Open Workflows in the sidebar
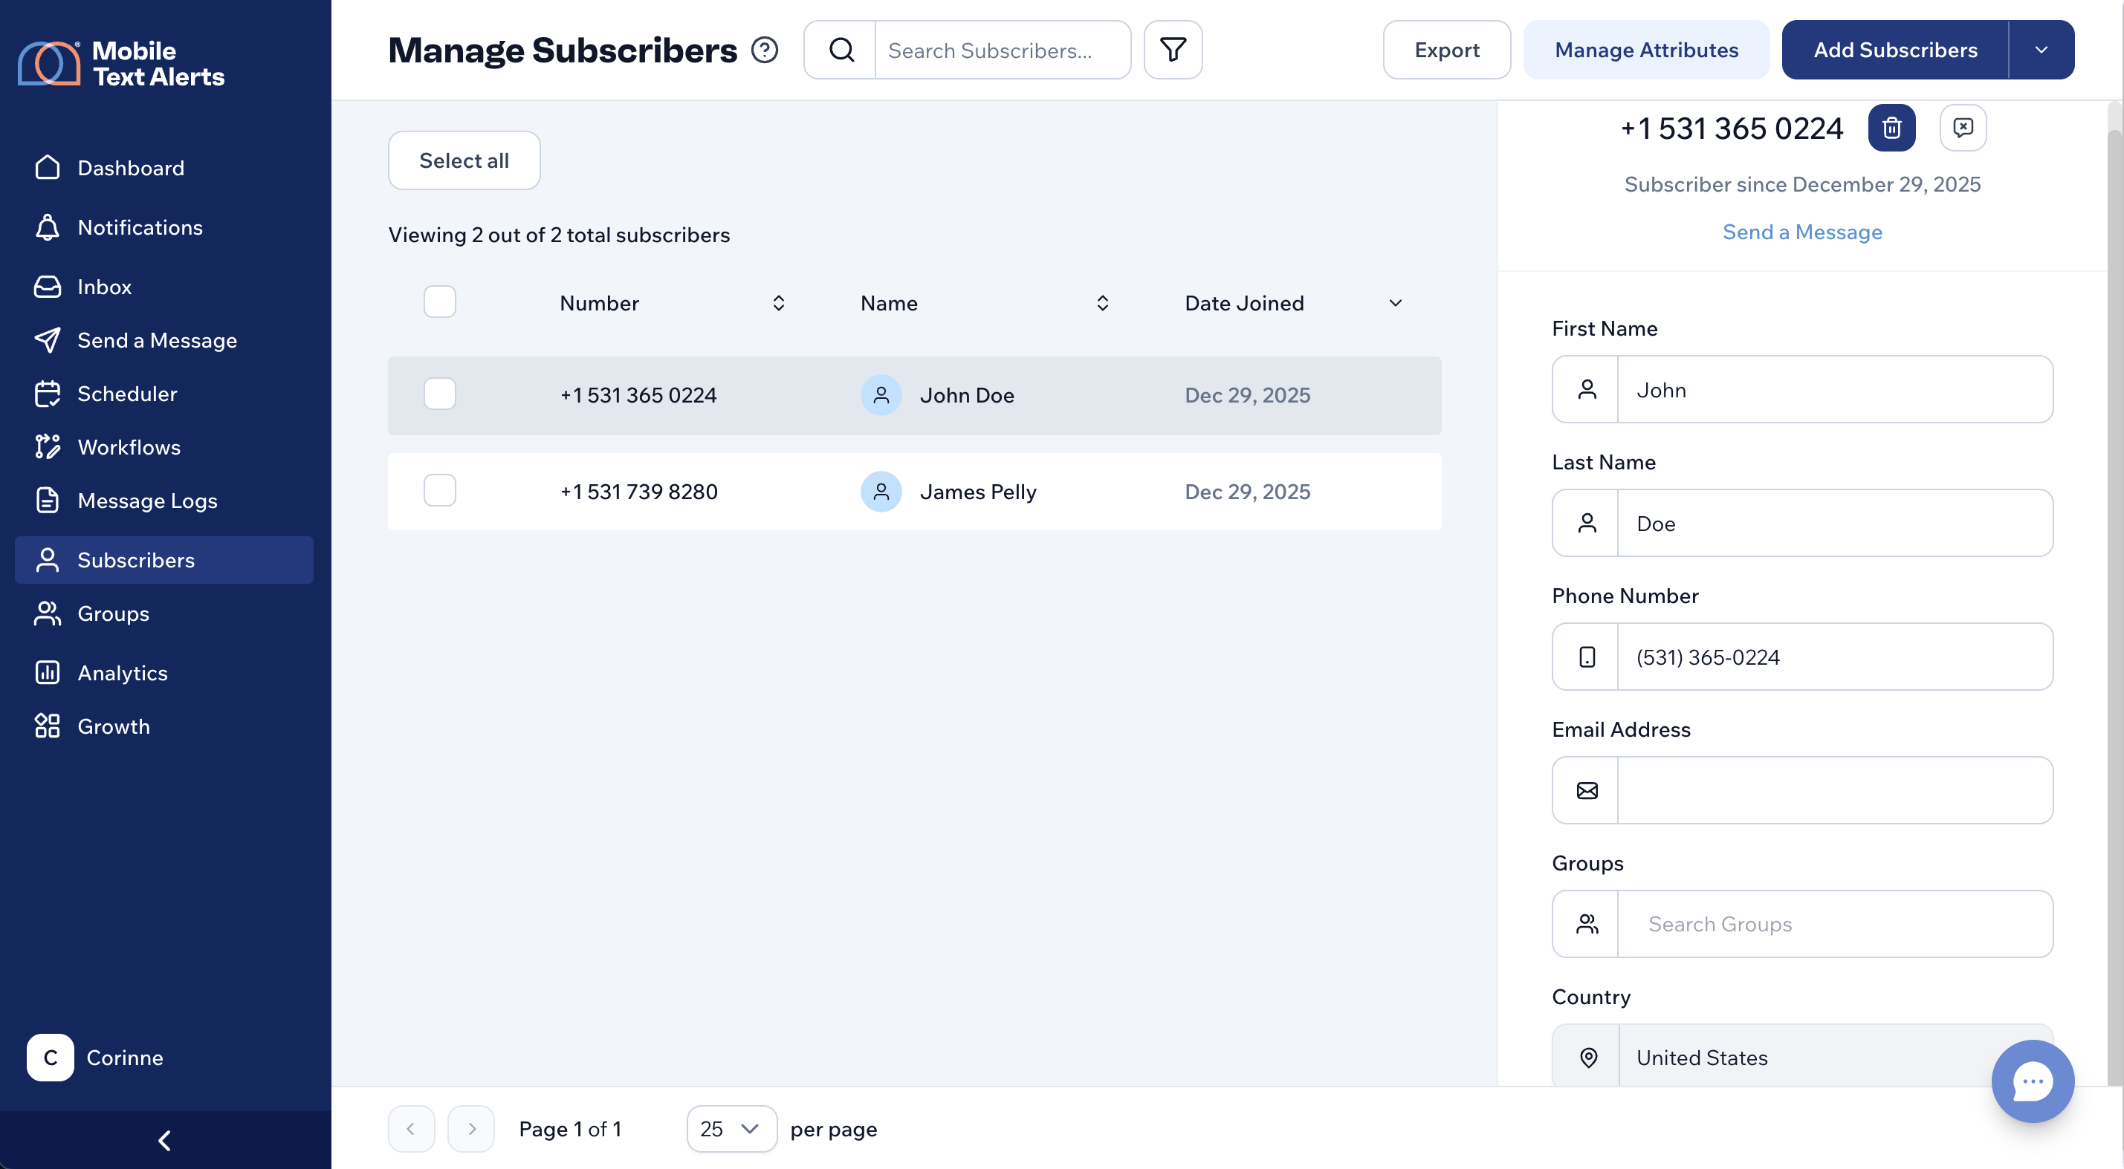Image resolution: width=2124 pixels, height=1169 pixels. 129,446
